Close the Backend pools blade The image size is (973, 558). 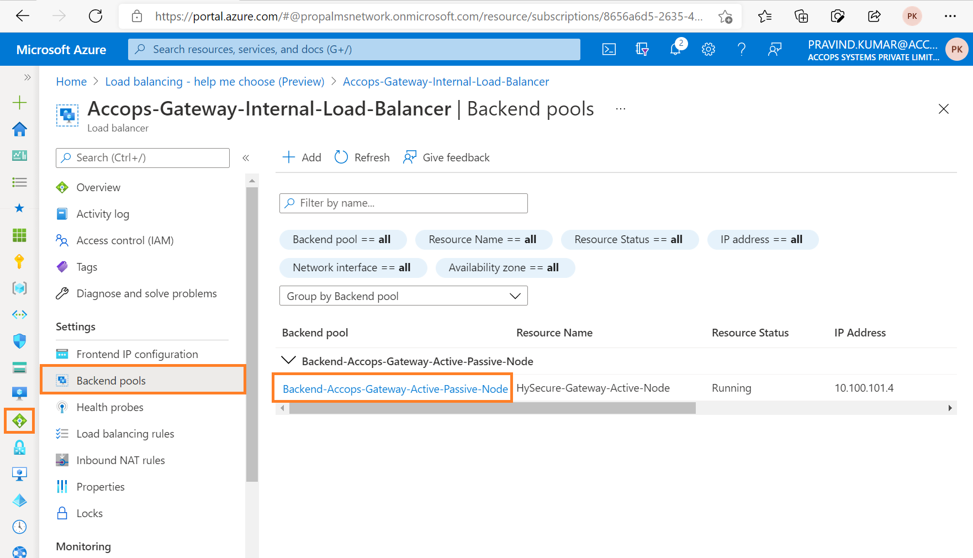coord(944,109)
